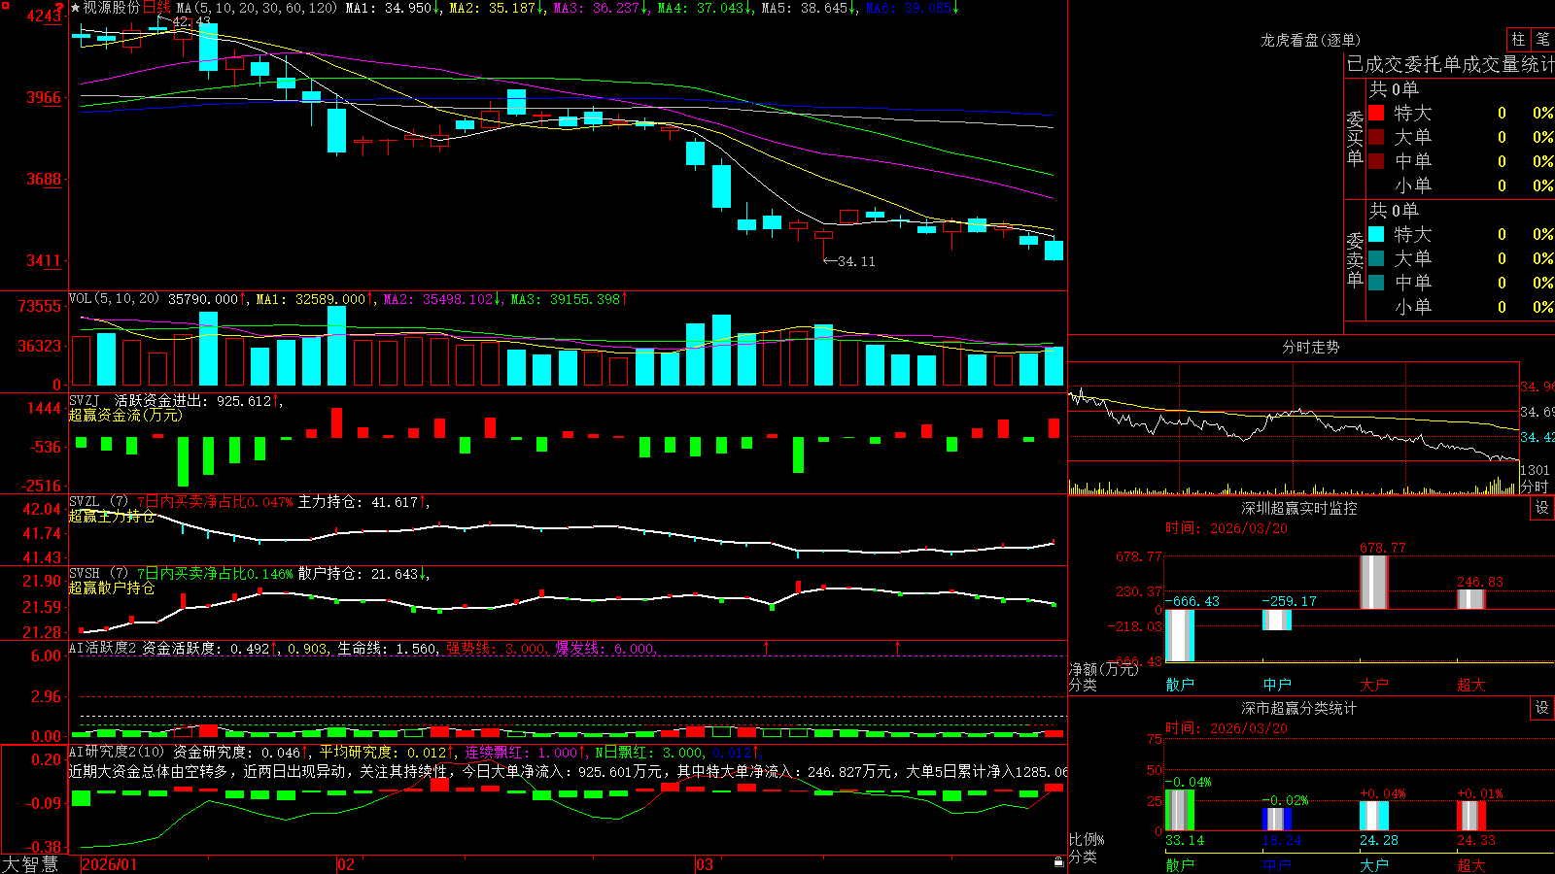Screen dimensions: 1555x874
Task: Click the yellow 超赢主力持仓 label
Action: pyautogui.click(x=112, y=516)
